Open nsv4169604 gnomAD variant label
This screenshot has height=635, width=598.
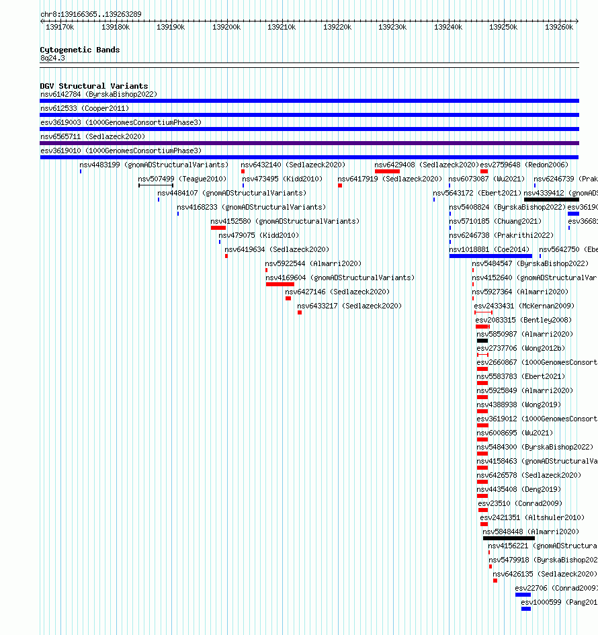click(x=340, y=278)
